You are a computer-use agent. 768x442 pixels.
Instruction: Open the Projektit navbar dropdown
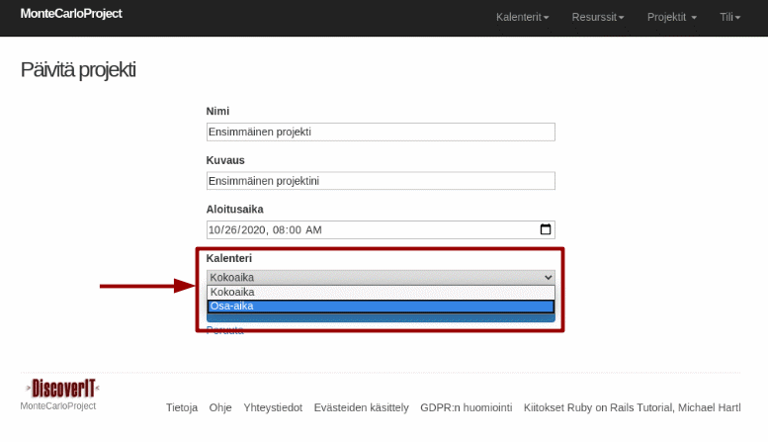[671, 18]
